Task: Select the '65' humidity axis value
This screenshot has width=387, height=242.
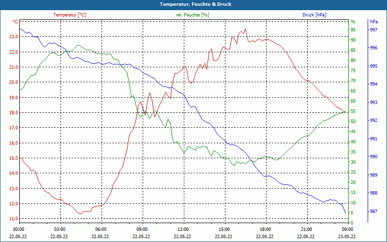Action: pos(353,91)
